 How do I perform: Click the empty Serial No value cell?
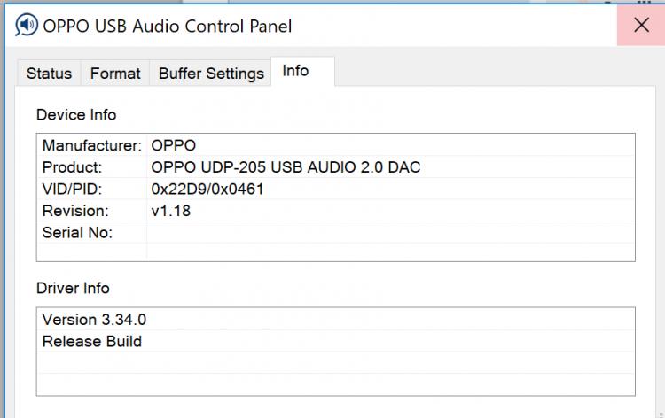390,233
